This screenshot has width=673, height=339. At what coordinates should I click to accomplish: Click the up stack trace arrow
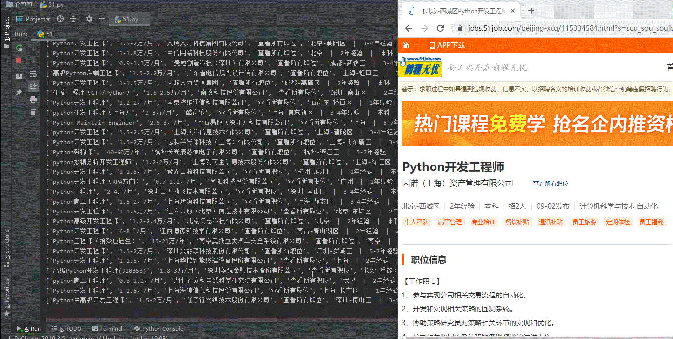pyautogui.click(x=33, y=48)
